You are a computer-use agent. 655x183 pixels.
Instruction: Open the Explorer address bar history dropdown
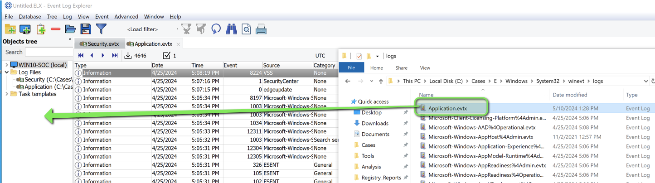(645, 81)
